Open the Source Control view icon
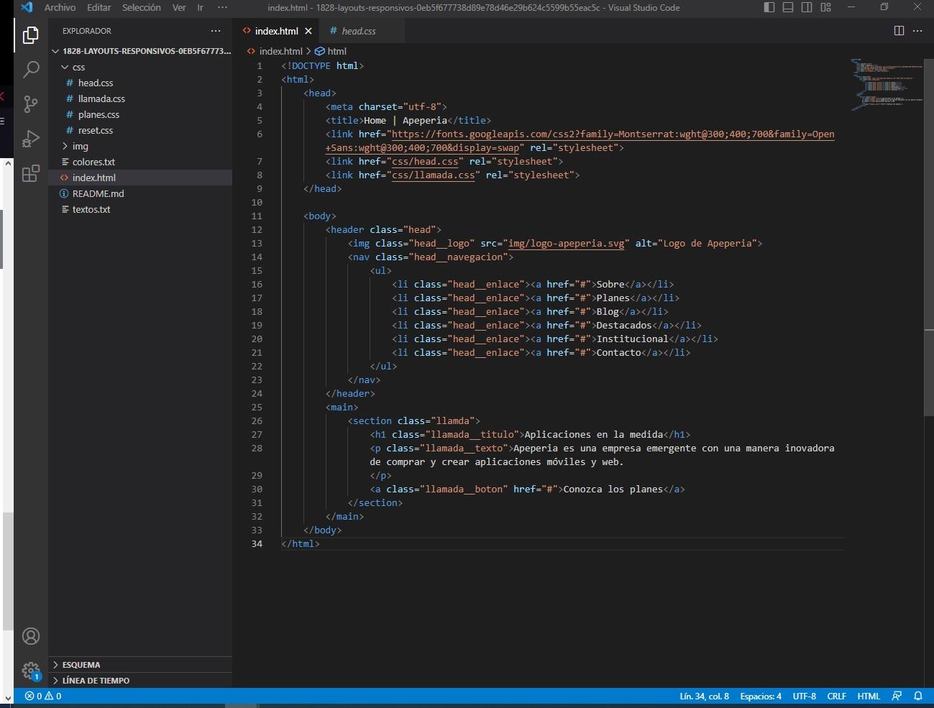The image size is (934, 708). [31, 104]
